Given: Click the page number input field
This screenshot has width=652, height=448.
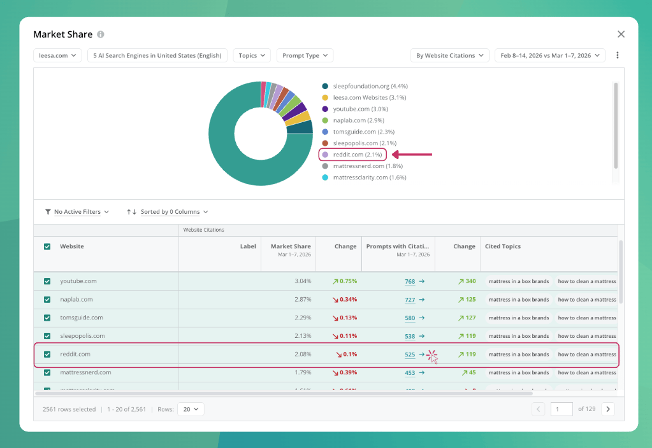Looking at the screenshot, I should point(561,409).
